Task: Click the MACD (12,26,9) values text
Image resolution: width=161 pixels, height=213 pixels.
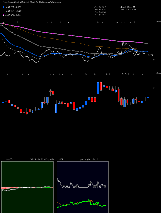Action: tap(42, 159)
